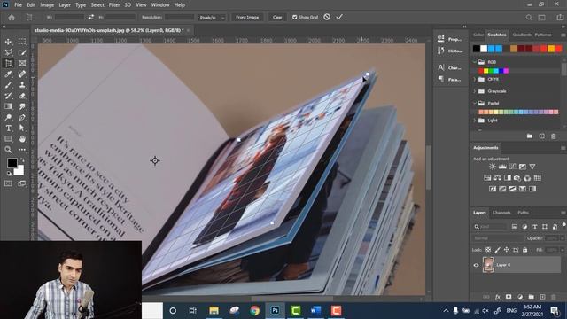Open the Layer menu
Image resolution: width=567 pixels, height=319 pixels.
[x=65, y=5]
